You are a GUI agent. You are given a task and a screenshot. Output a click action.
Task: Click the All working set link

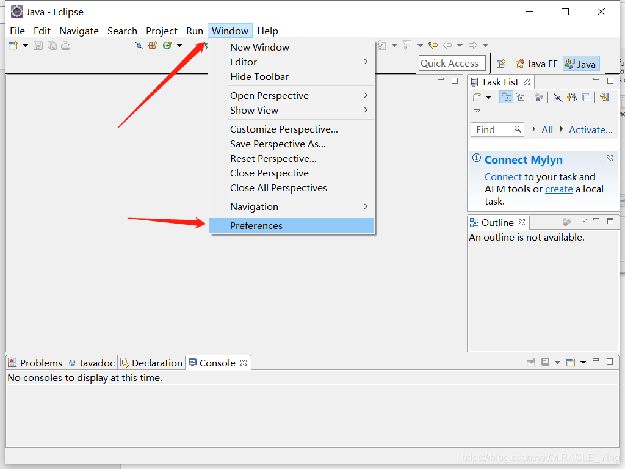(547, 129)
